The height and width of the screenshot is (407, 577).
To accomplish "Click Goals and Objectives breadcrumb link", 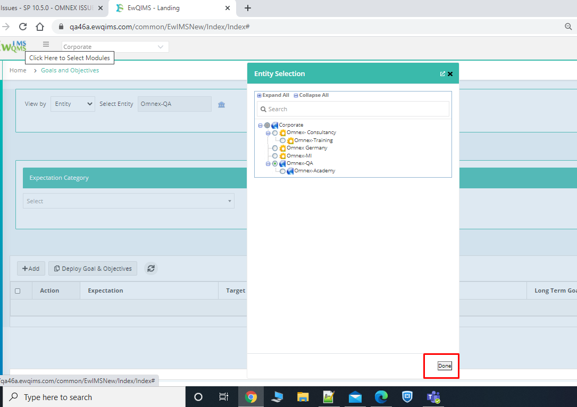I will pos(70,70).
